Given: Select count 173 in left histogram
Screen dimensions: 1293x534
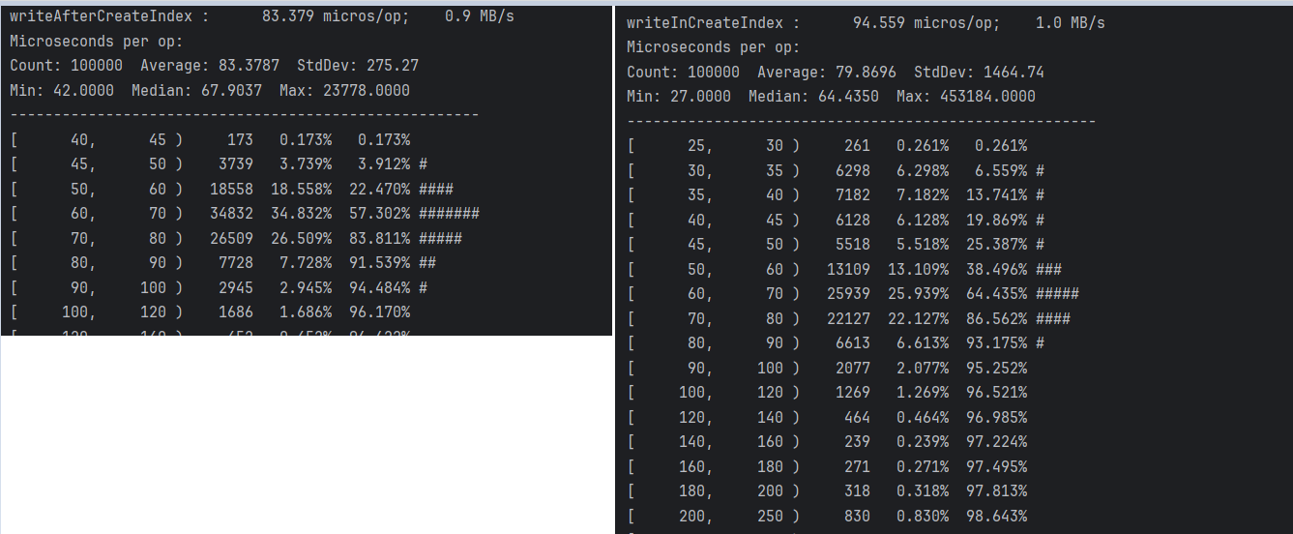Looking at the screenshot, I should coord(240,140).
